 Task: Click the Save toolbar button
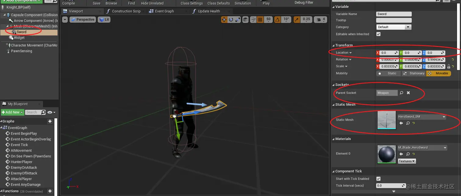(x=97, y=3)
